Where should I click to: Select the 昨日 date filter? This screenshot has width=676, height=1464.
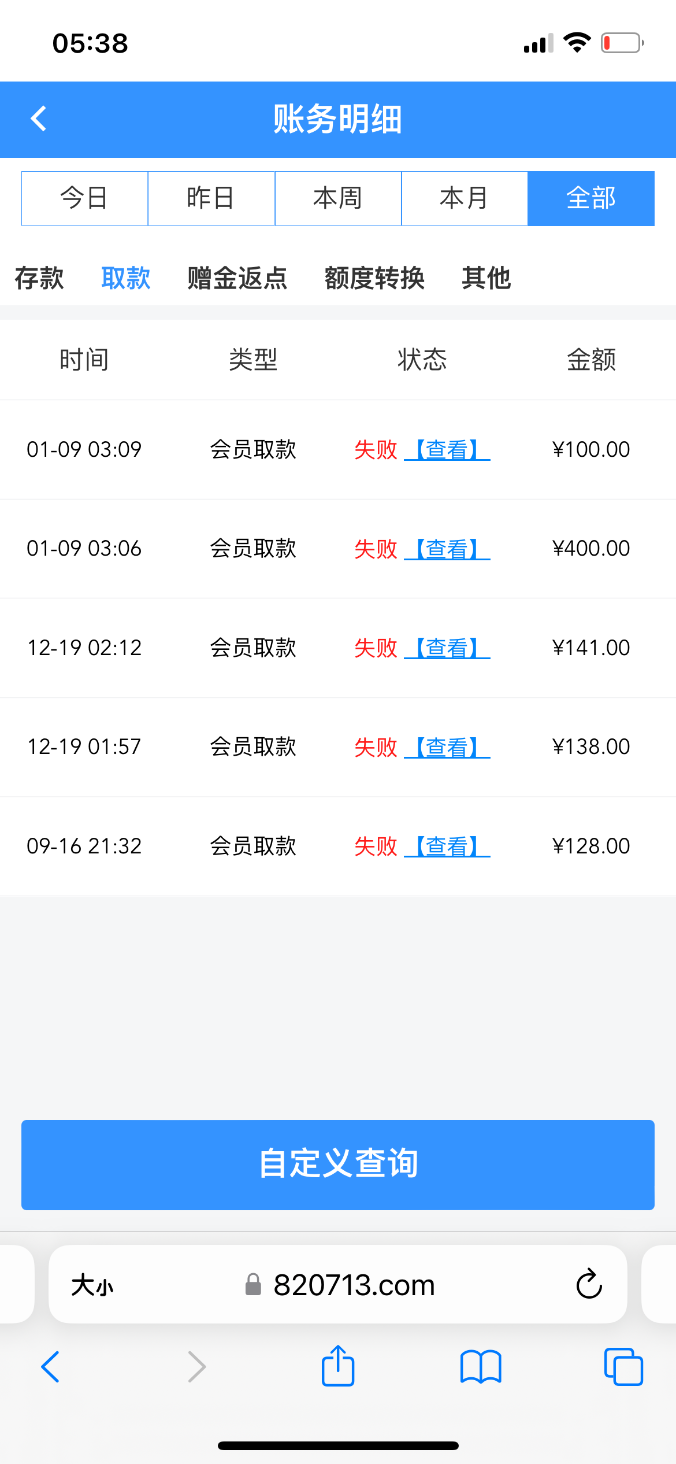211,198
